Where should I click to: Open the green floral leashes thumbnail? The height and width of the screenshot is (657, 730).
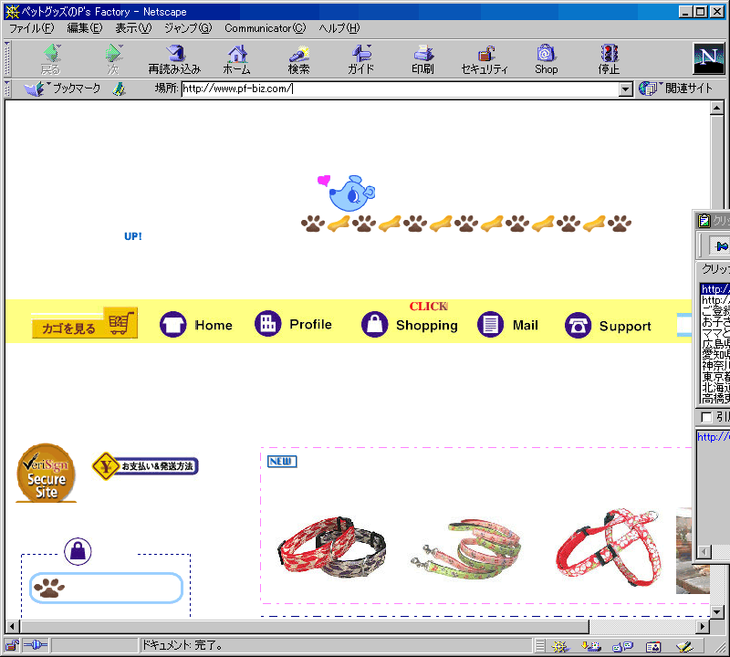point(465,549)
